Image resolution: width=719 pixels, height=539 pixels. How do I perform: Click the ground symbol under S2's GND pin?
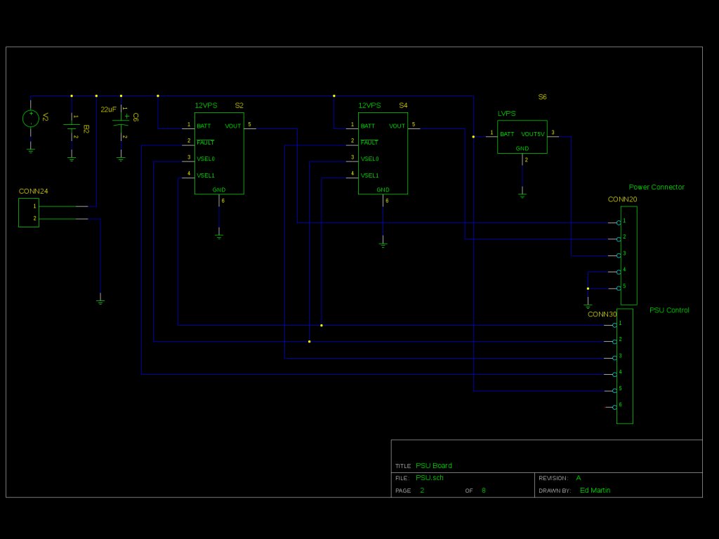pyautogui.click(x=219, y=237)
